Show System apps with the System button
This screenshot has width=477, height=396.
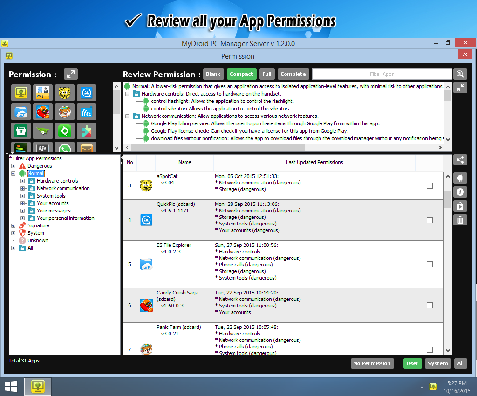pyautogui.click(x=437, y=363)
